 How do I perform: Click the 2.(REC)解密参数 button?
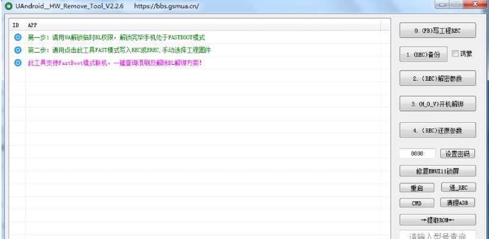(438, 78)
